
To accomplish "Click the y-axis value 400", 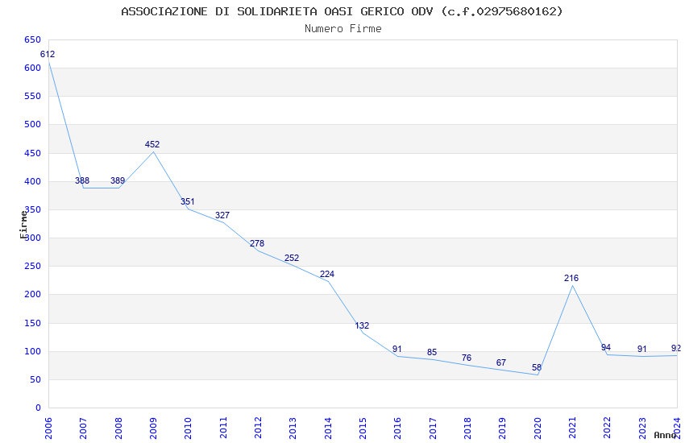I will 33,181.
